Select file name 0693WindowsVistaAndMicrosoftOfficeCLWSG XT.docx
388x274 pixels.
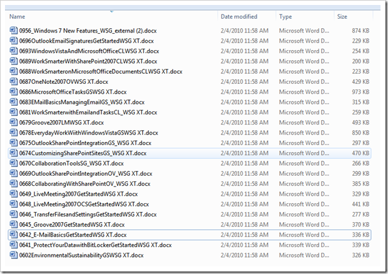(x=89, y=51)
